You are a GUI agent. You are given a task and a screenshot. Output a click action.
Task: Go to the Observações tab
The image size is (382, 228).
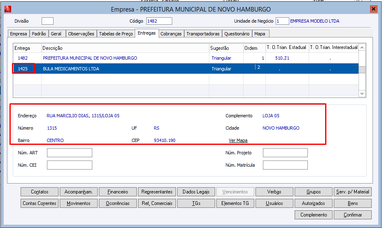pos(81,34)
